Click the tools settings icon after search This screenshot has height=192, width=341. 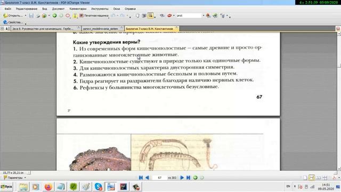click(223, 15)
